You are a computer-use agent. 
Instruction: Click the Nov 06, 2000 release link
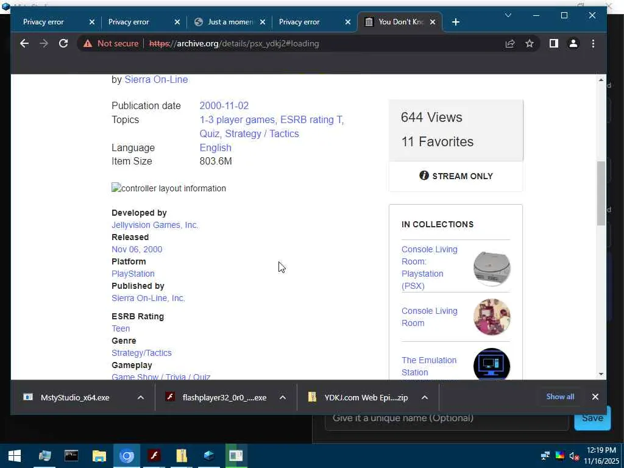coord(137,249)
